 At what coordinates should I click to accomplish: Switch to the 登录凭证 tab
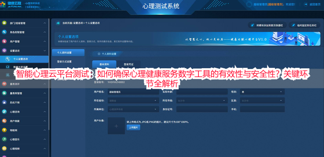[x=128, y=64]
